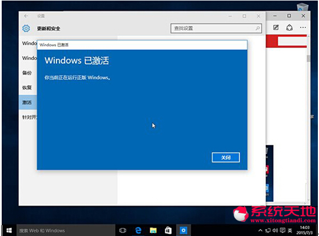Launch Edge from the taskbar
The width and height of the screenshot is (319, 236).
coord(138,230)
